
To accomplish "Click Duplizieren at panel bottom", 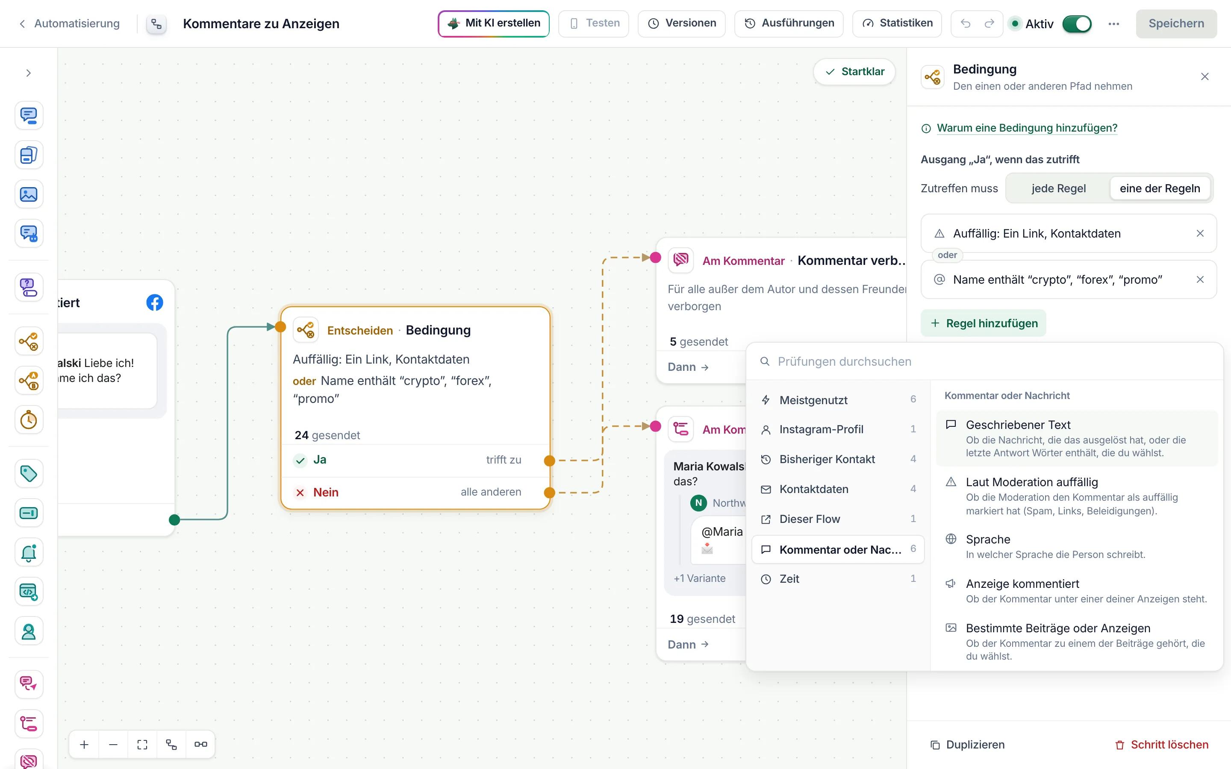I will [968, 745].
